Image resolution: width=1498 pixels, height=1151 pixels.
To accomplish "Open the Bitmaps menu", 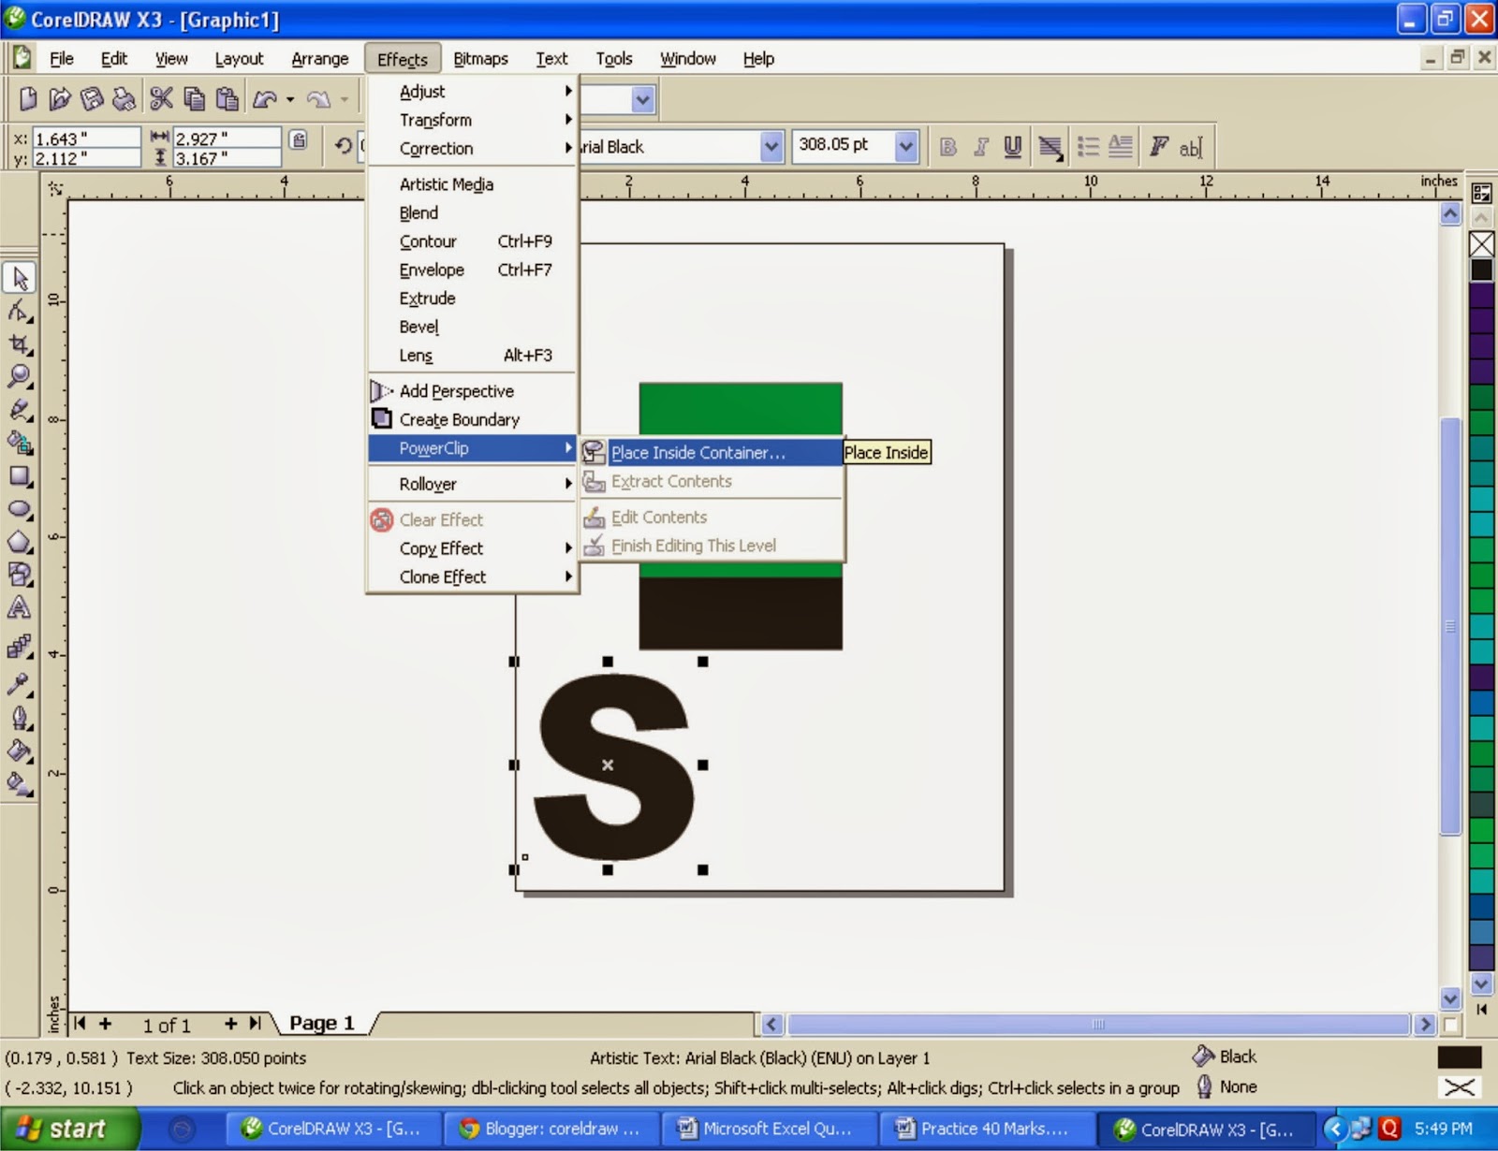I will coord(480,58).
